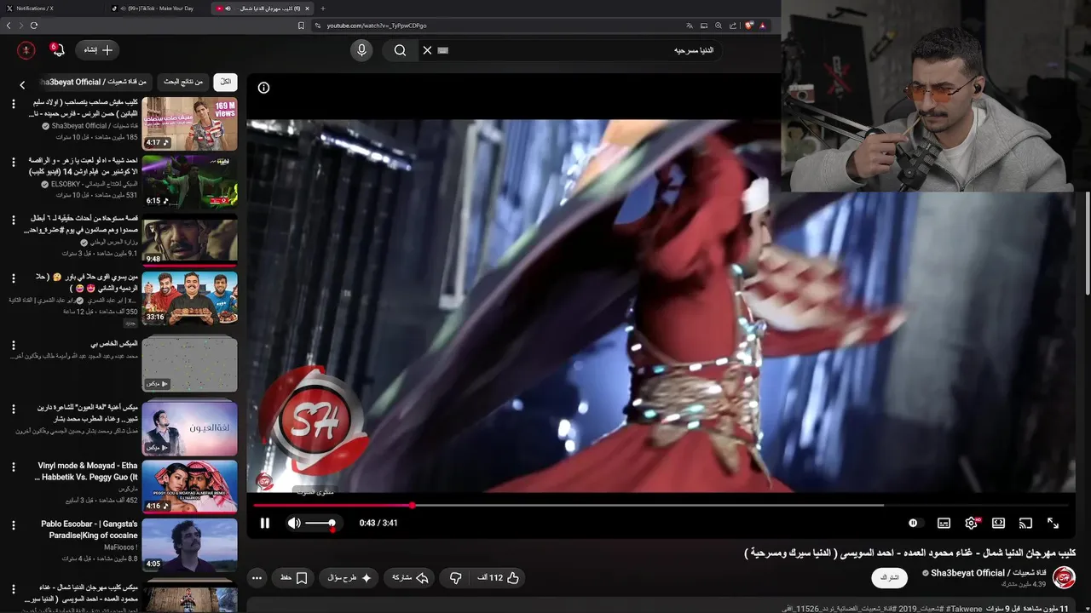Click the youtube.com address bar URL
The image size is (1091, 613).
(377, 26)
